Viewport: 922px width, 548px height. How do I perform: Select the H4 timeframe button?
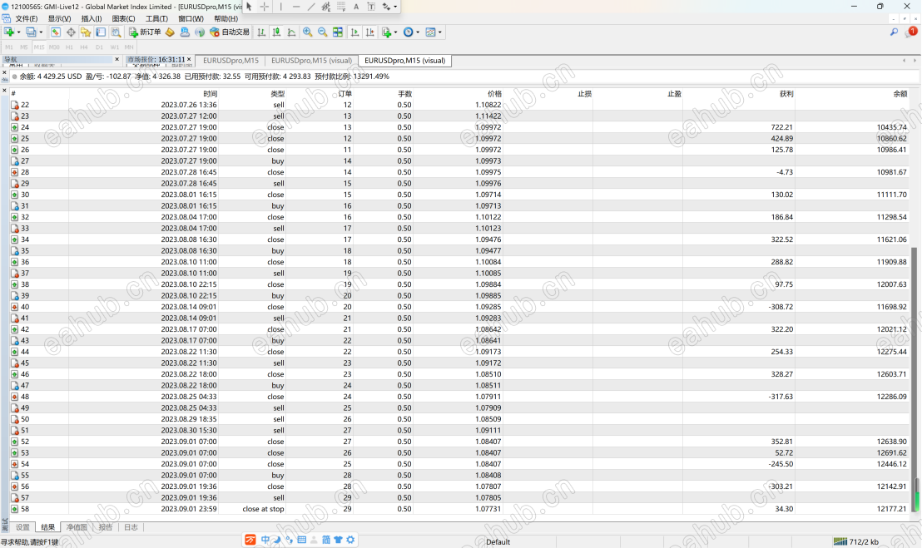84,47
